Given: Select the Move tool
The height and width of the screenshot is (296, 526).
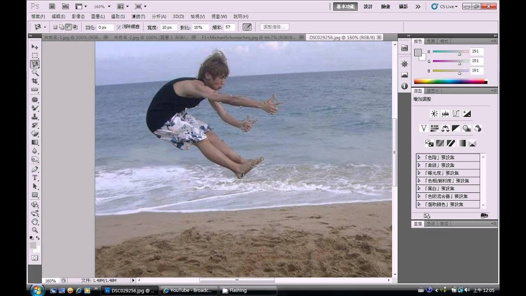Looking at the screenshot, I should click(35, 47).
